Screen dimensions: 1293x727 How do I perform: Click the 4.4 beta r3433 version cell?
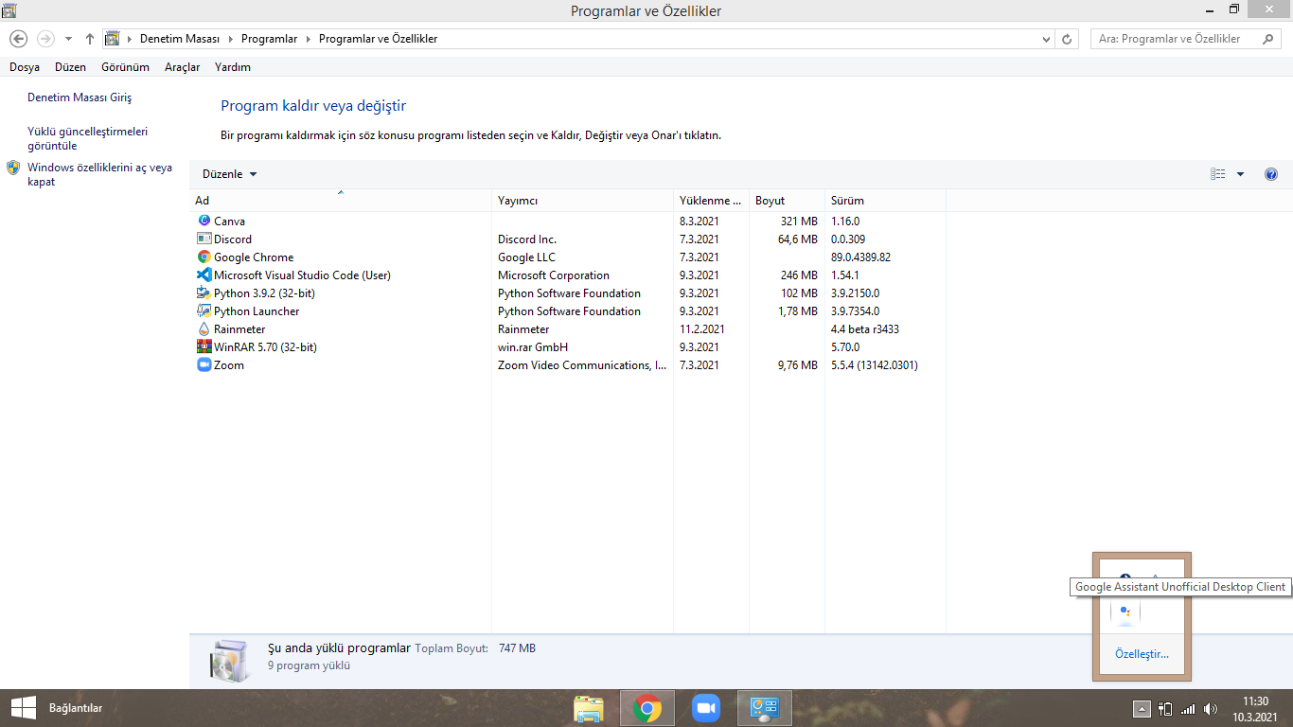point(865,329)
